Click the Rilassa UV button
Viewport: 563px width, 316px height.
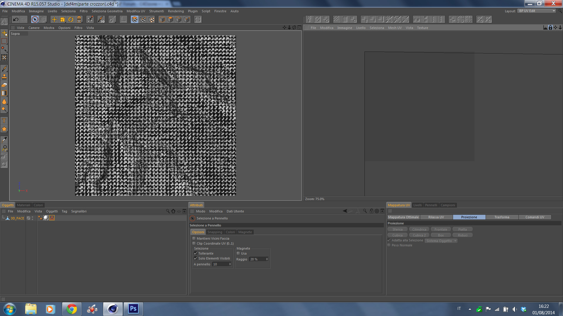point(436,217)
